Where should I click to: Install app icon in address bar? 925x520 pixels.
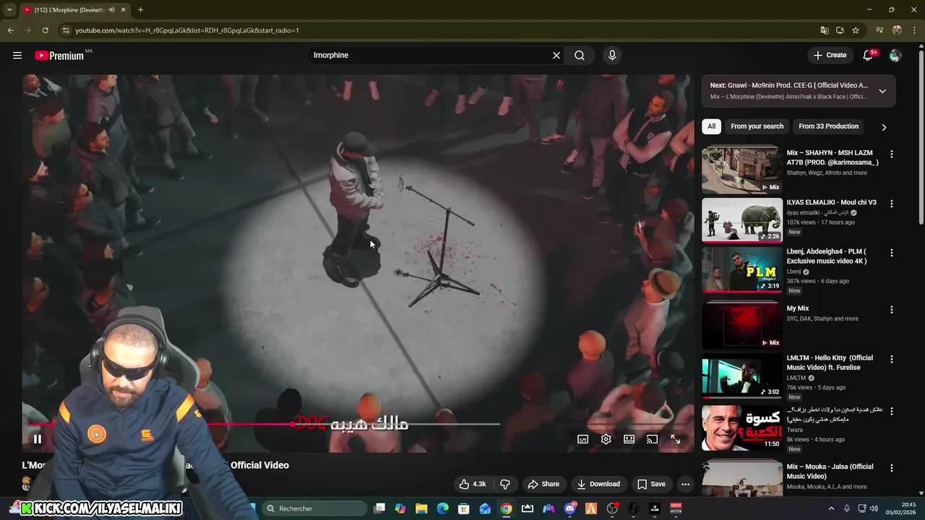tap(840, 30)
